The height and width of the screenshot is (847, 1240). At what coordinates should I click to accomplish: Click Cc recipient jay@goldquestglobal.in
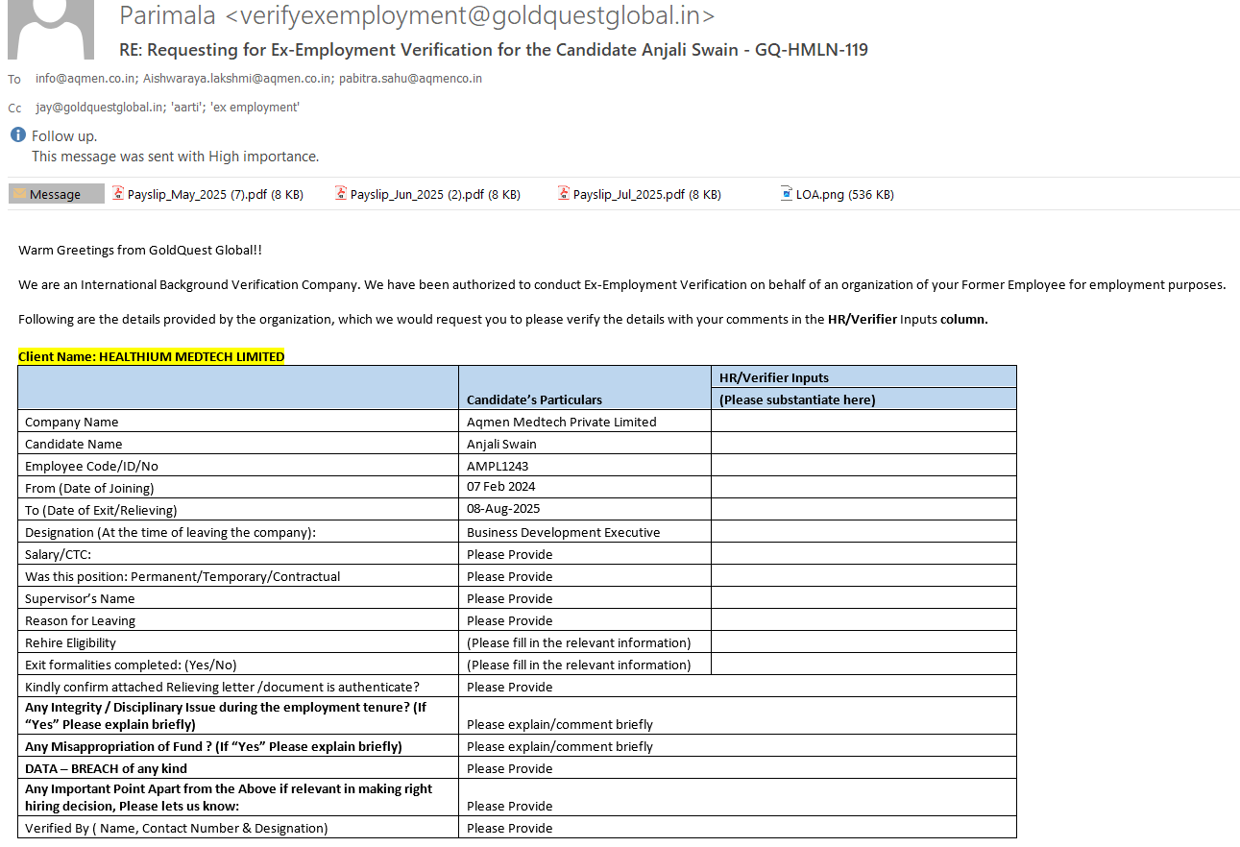pos(99,108)
